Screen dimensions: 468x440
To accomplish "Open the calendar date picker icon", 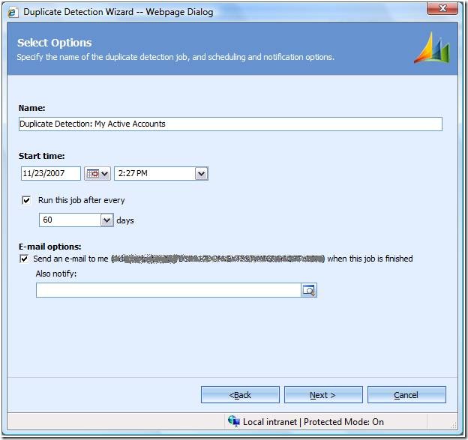I will (x=97, y=173).
